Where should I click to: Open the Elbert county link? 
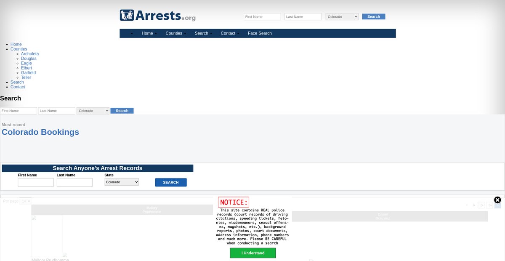tap(27, 68)
